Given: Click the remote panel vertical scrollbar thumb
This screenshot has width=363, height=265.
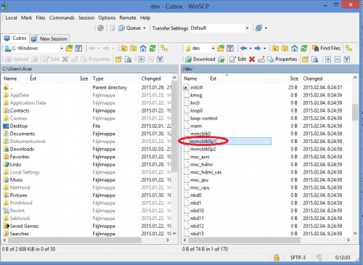Looking at the screenshot, I should (355, 113).
